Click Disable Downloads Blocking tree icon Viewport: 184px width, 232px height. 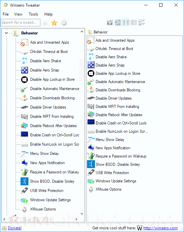pos(24,98)
